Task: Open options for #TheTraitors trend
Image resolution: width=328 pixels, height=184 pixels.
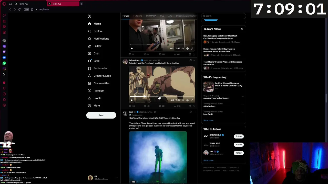Action: click(242, 104)
